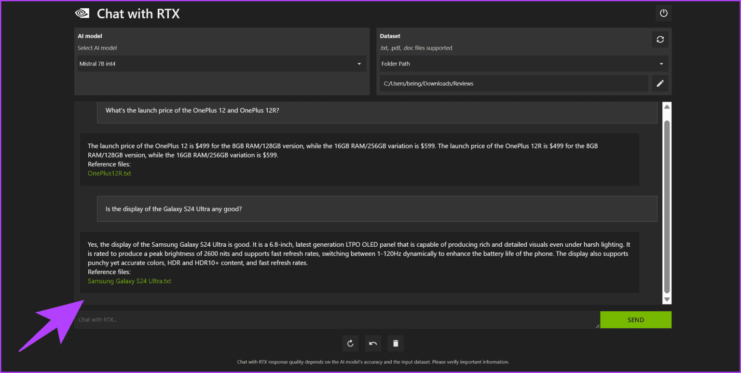Click the trash icon to clear chat
The image size is (741, 373).
(x=396, y=343)
